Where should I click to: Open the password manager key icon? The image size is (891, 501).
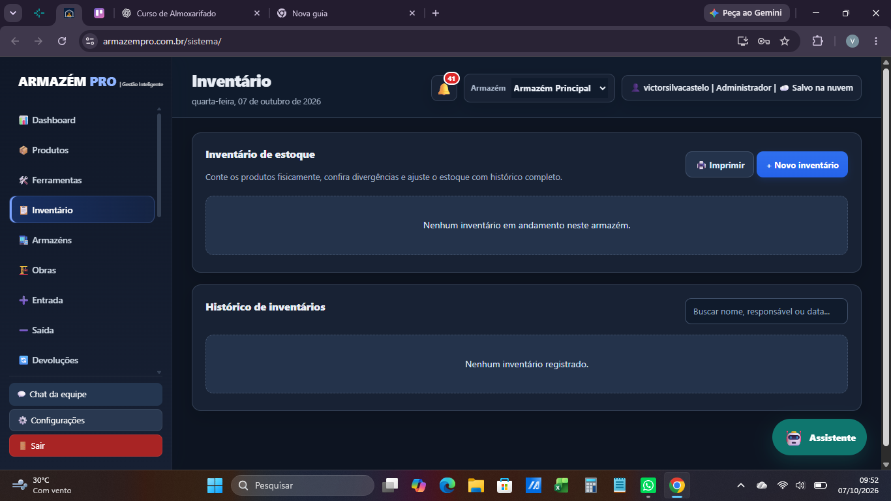pos(764,41)
